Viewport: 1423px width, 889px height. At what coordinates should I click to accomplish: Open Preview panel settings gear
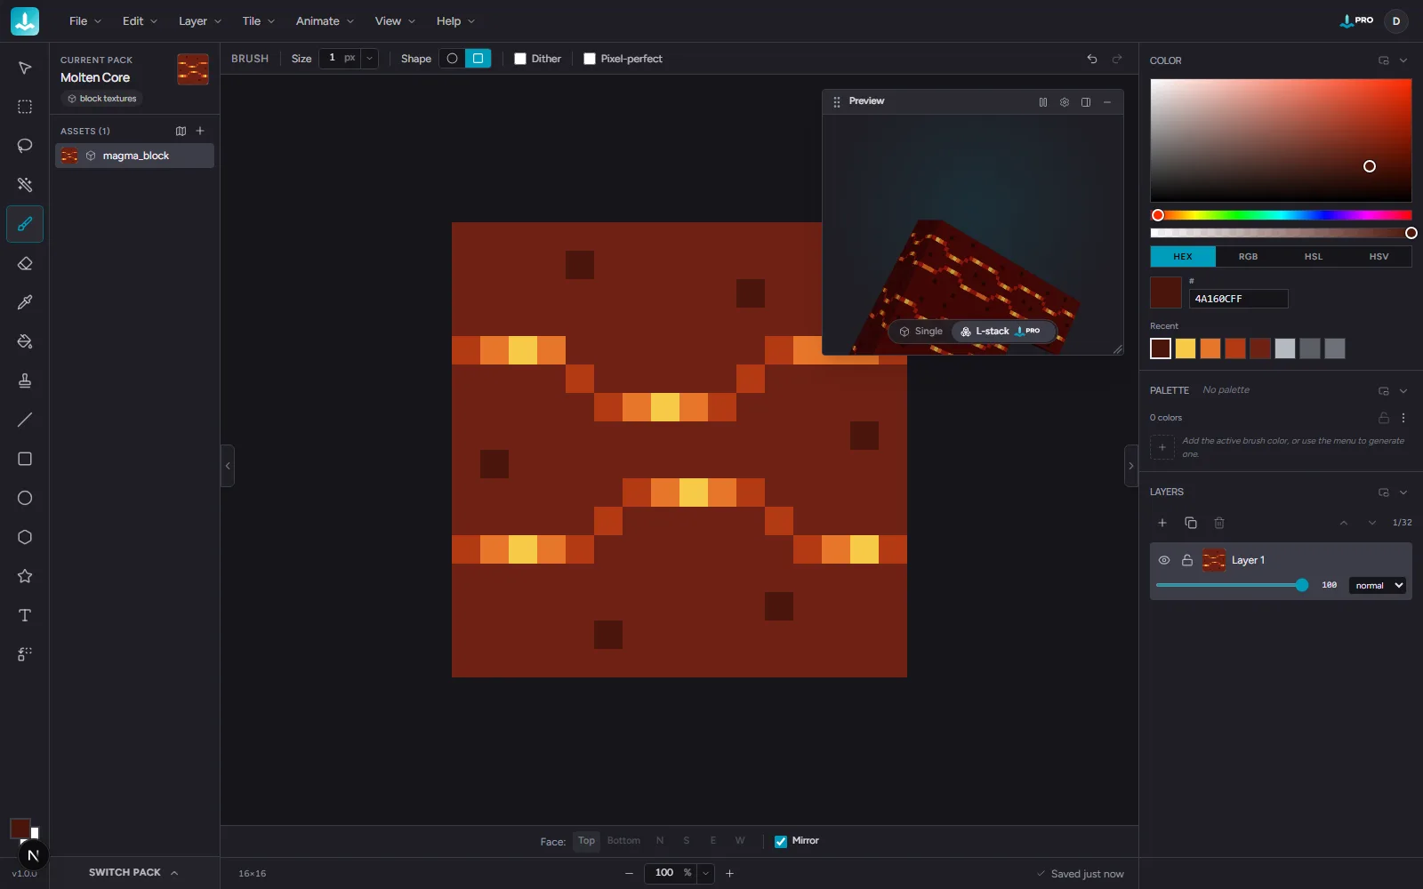tap(1065, 102)
